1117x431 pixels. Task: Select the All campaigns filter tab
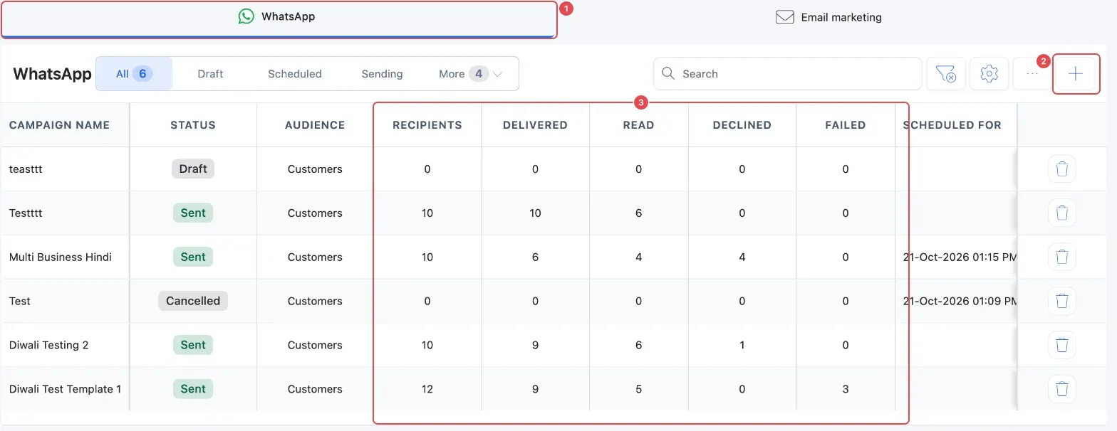click(134, 73)
